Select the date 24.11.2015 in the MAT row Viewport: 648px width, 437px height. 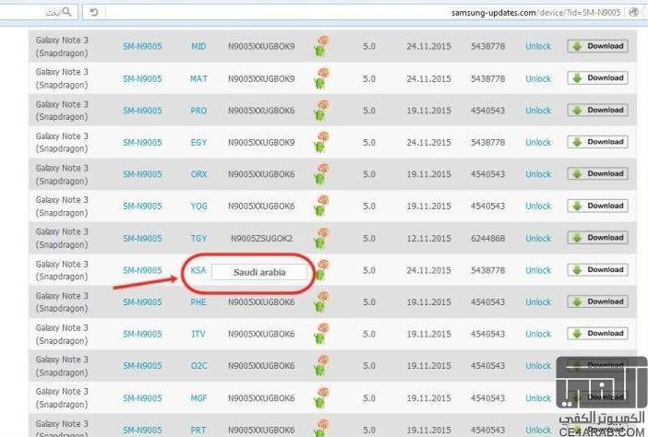coord(428,78)
